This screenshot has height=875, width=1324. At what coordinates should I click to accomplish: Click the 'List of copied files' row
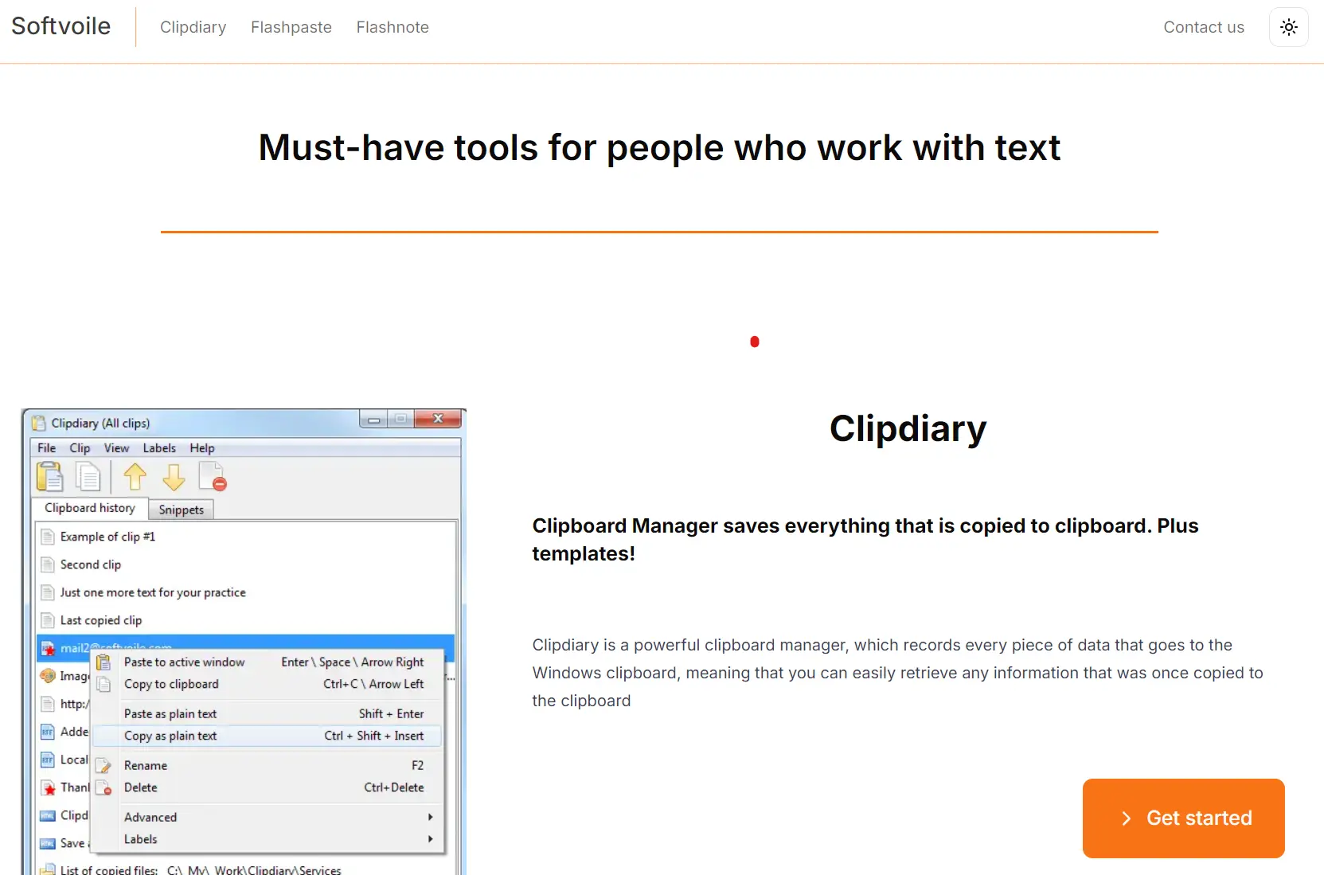click(247, 869)
